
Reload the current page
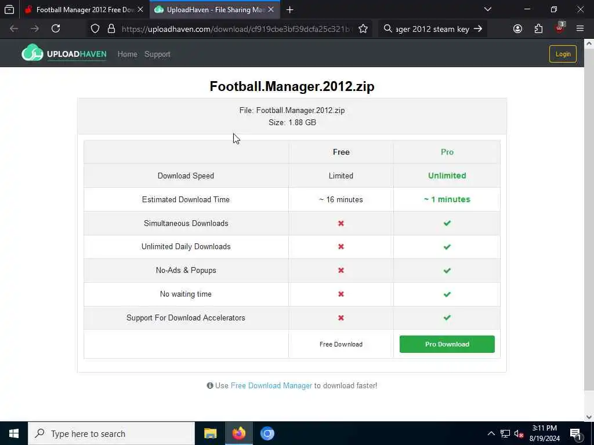56,29
